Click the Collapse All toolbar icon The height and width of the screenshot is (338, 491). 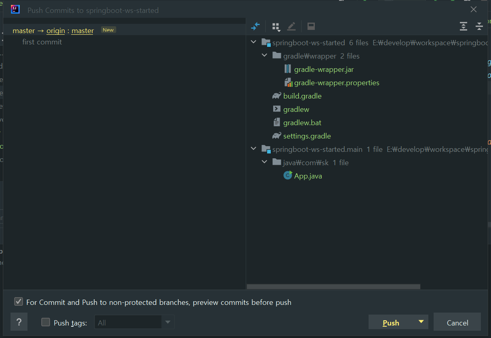(479, 27)
